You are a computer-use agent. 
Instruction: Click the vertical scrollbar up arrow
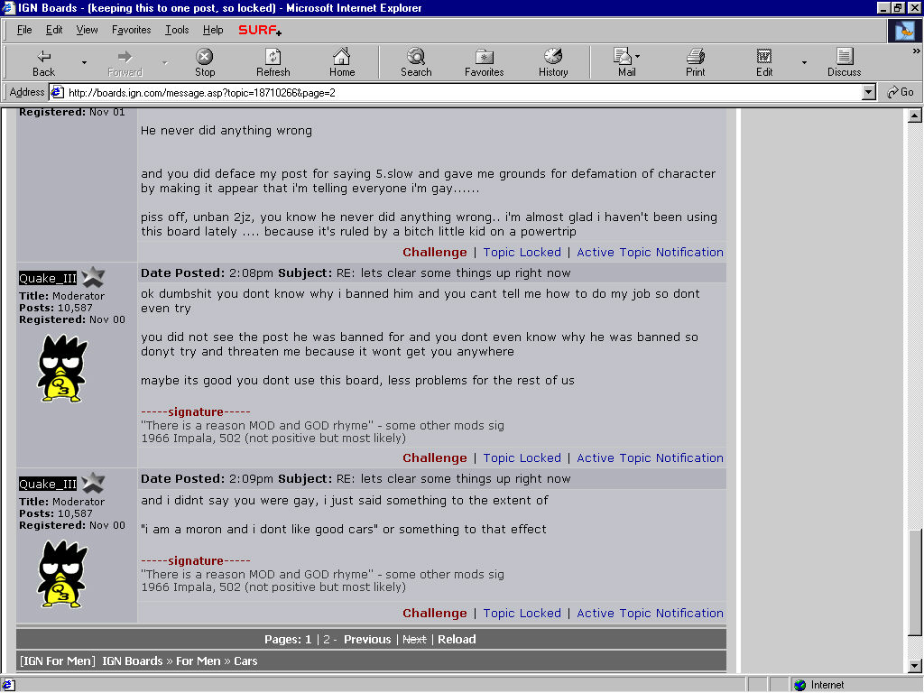coord(915,115)
